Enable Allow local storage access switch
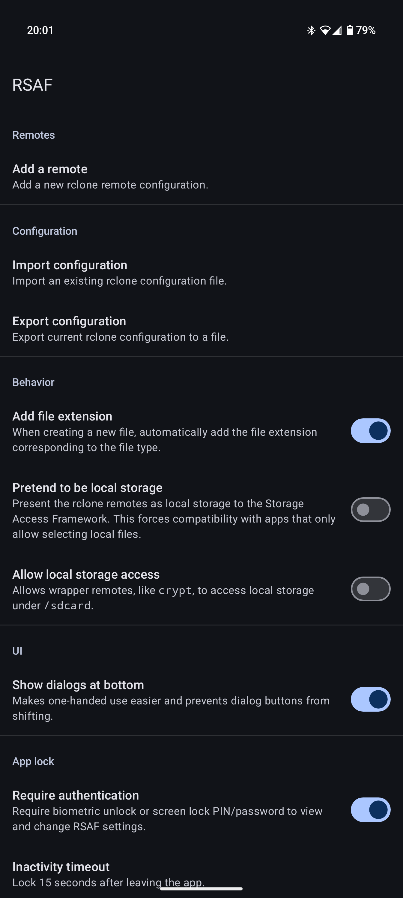The width and height of the screenshot is (403, 898). pos(370,589)
